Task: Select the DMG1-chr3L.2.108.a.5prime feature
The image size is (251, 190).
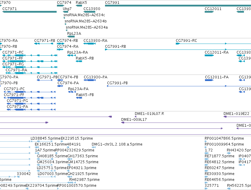Action: [x=93, y=147]
